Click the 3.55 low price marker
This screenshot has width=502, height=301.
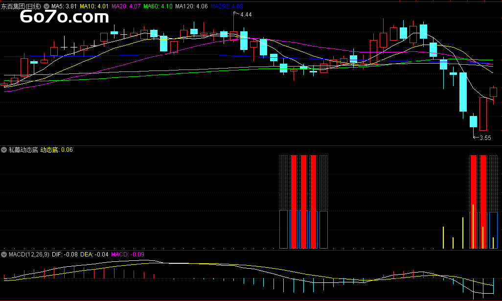tap(485, 138)
